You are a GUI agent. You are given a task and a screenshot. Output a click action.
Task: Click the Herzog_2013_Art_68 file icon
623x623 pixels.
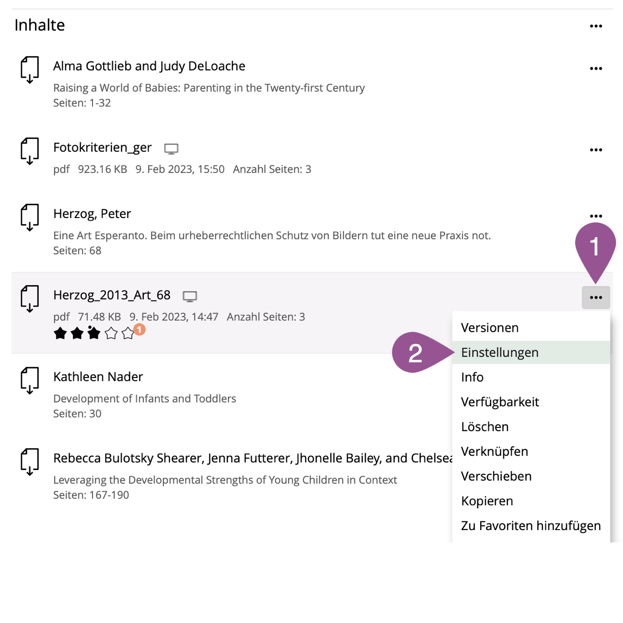tap(30, 299)
